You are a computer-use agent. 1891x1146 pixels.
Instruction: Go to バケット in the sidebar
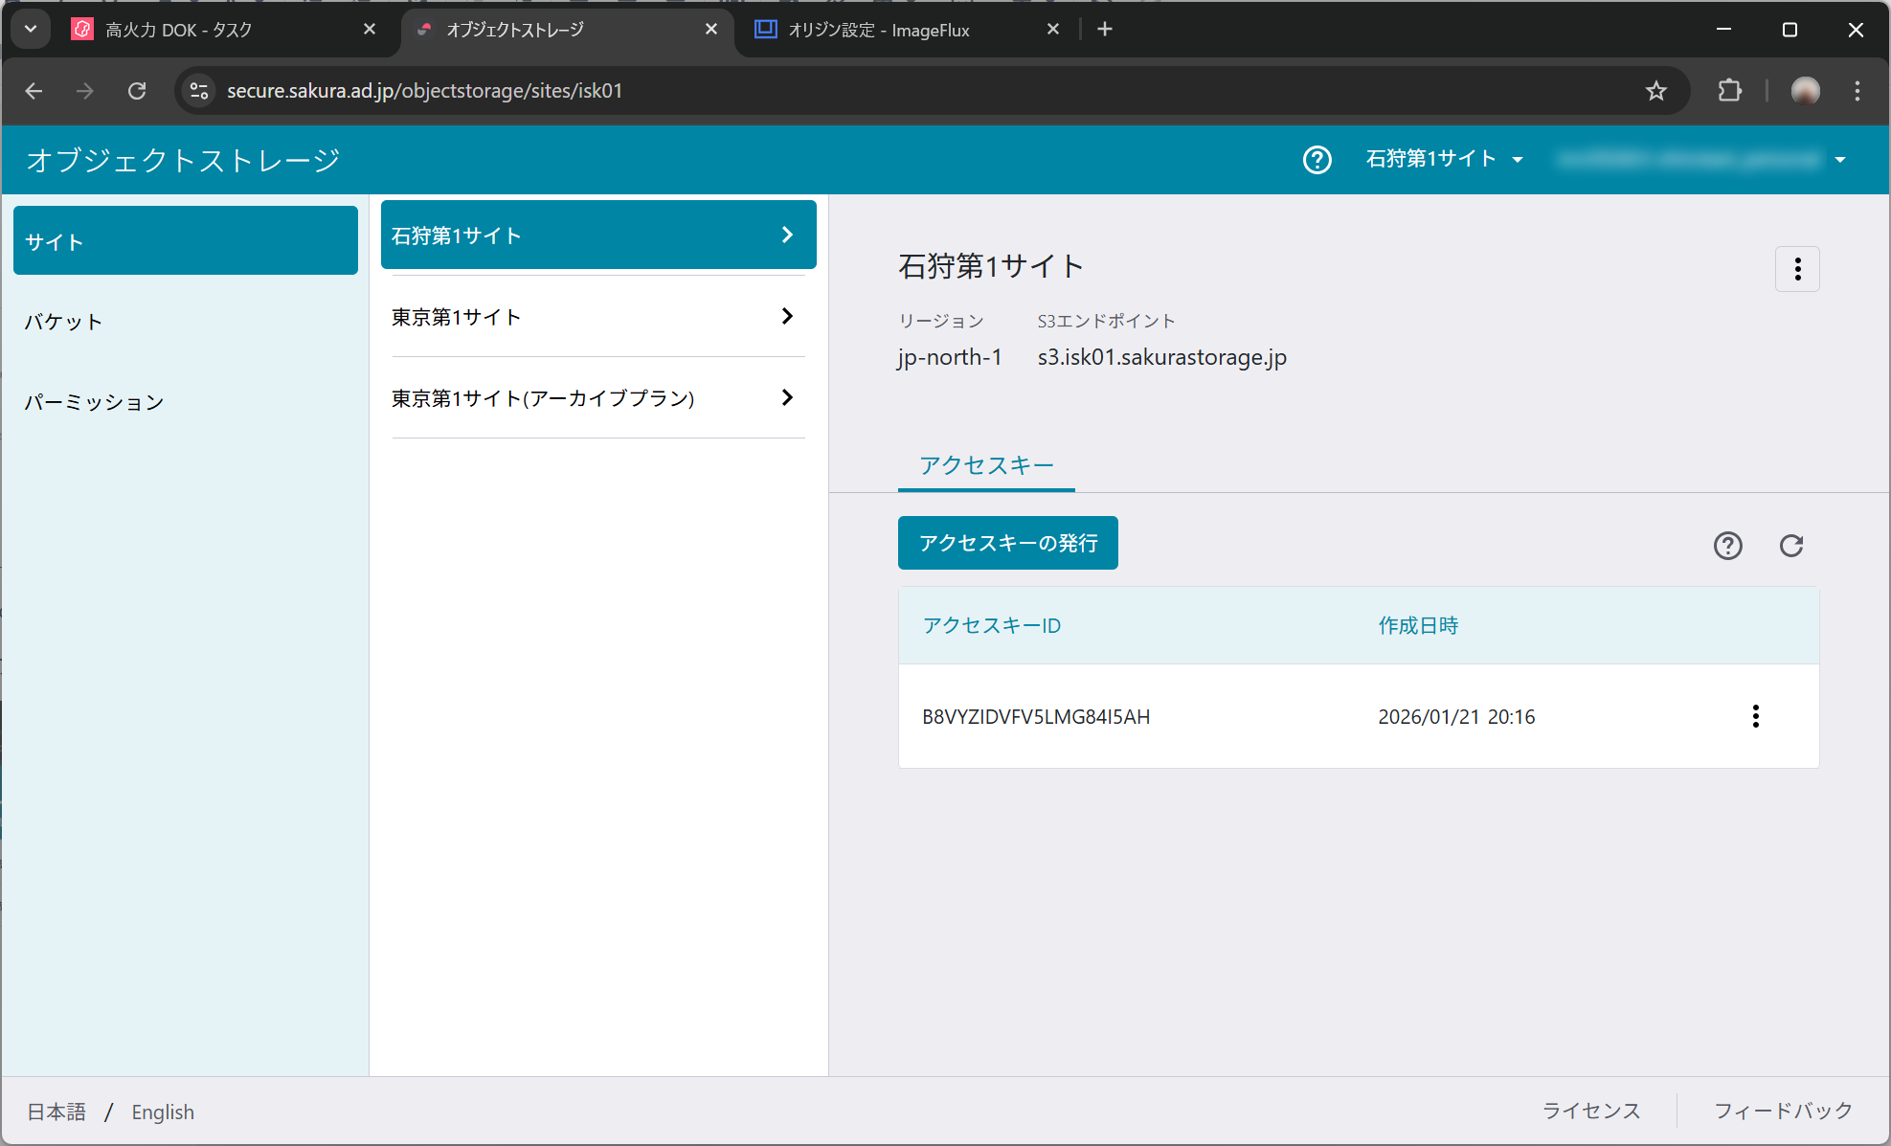[x=63, y=322]
